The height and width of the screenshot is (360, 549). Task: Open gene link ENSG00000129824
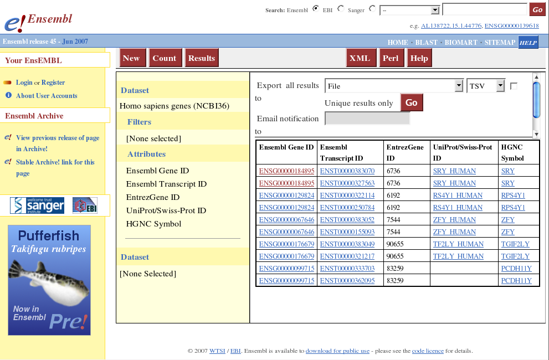coord(286,196)
